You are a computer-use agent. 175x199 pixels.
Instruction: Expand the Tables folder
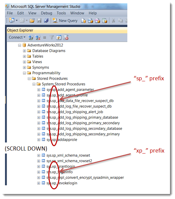pos(24,56)
